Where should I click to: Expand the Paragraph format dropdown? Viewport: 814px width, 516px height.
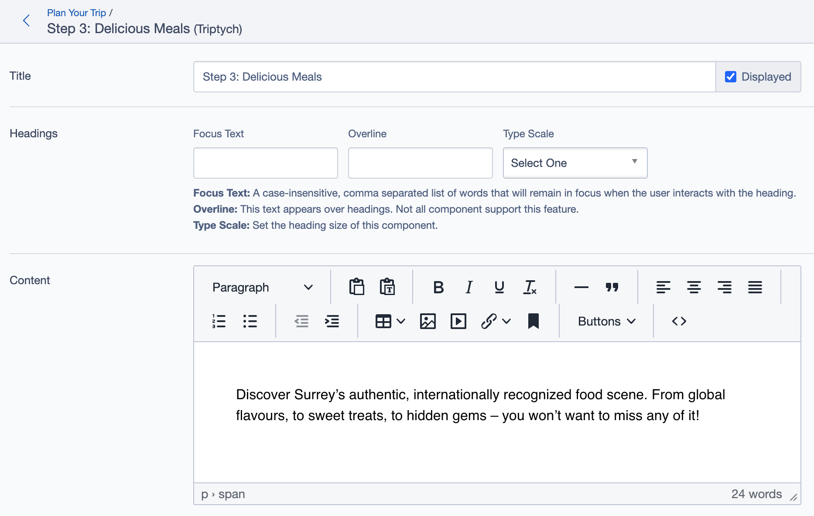pyautogui.click(x=262, y=287)
